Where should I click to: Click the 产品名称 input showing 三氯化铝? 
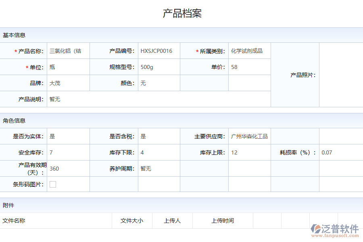(68, 50)
